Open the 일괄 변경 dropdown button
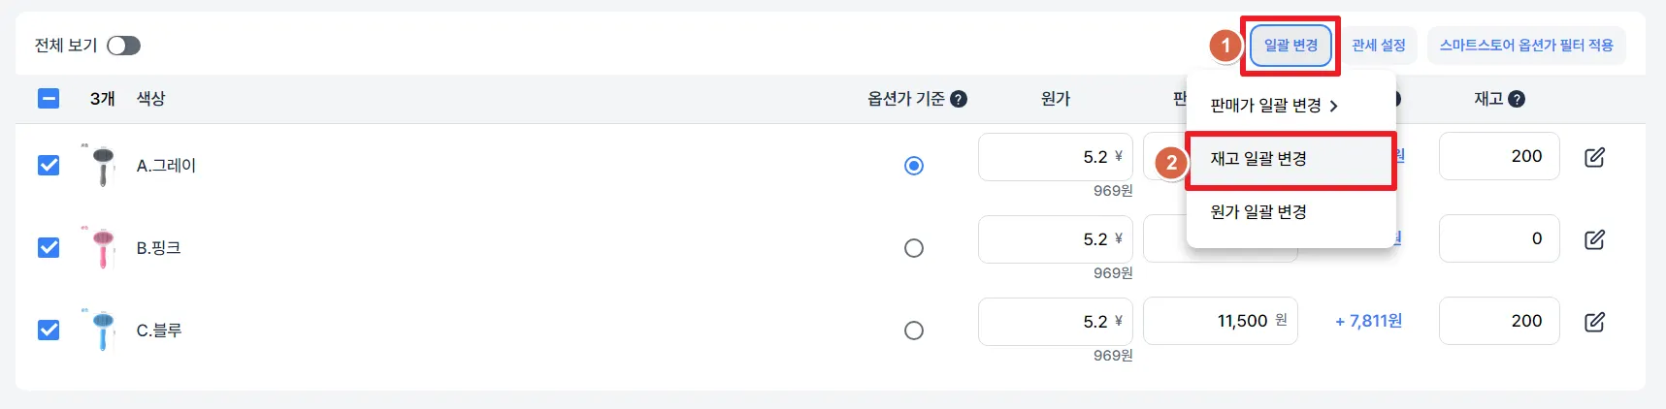The width and height of the screenshot is (1666, 409). (x=1290, y=46)
